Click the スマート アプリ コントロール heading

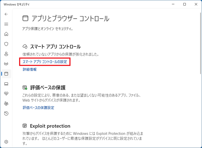click(55, 47)
